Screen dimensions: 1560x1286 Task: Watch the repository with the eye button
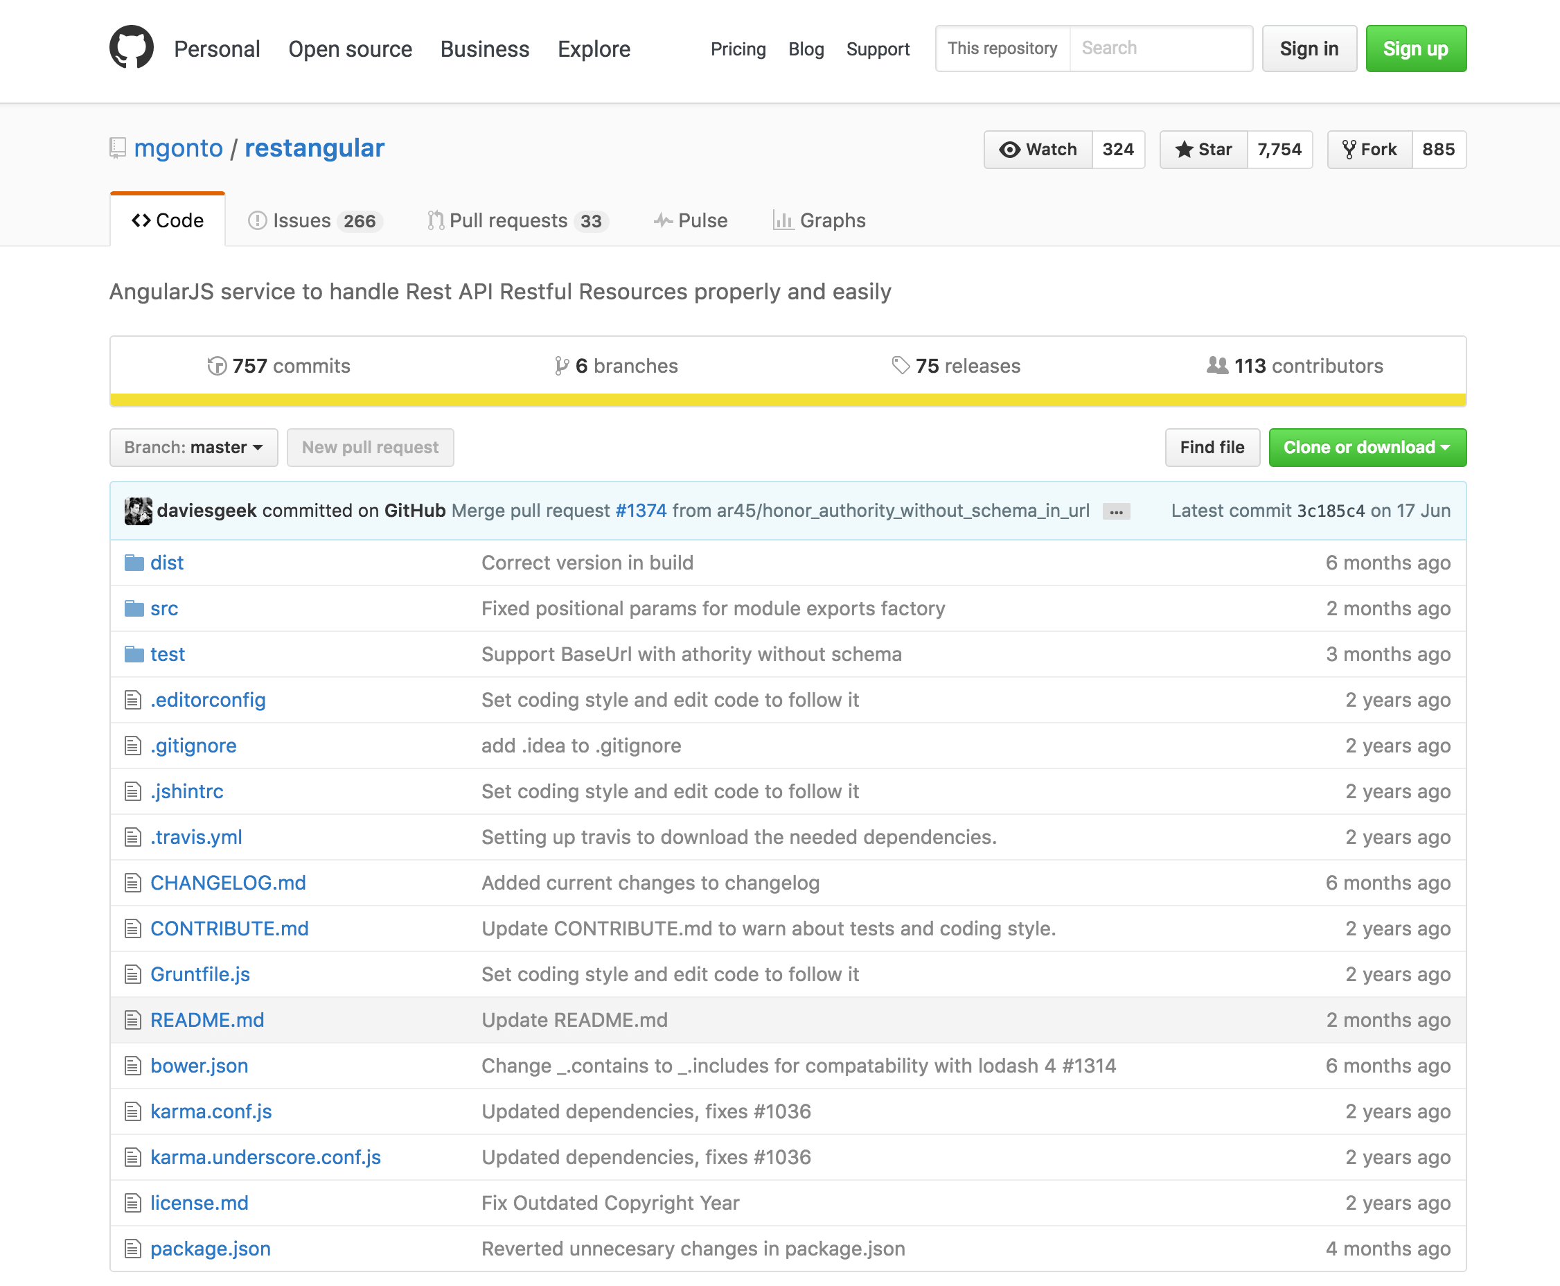(x=1038, y=150)
